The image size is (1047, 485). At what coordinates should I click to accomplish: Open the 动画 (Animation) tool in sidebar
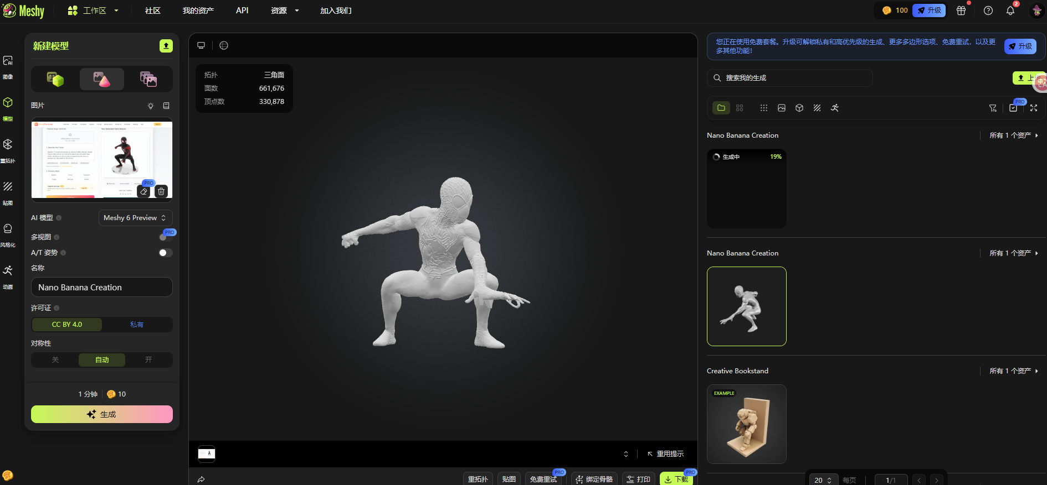click(x=8, y=276)
